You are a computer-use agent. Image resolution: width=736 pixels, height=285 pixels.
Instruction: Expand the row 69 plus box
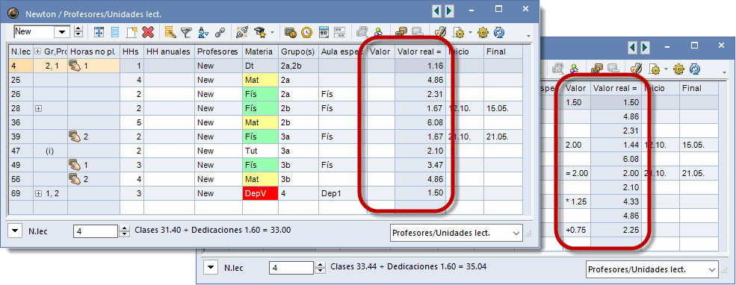point(39,193)
